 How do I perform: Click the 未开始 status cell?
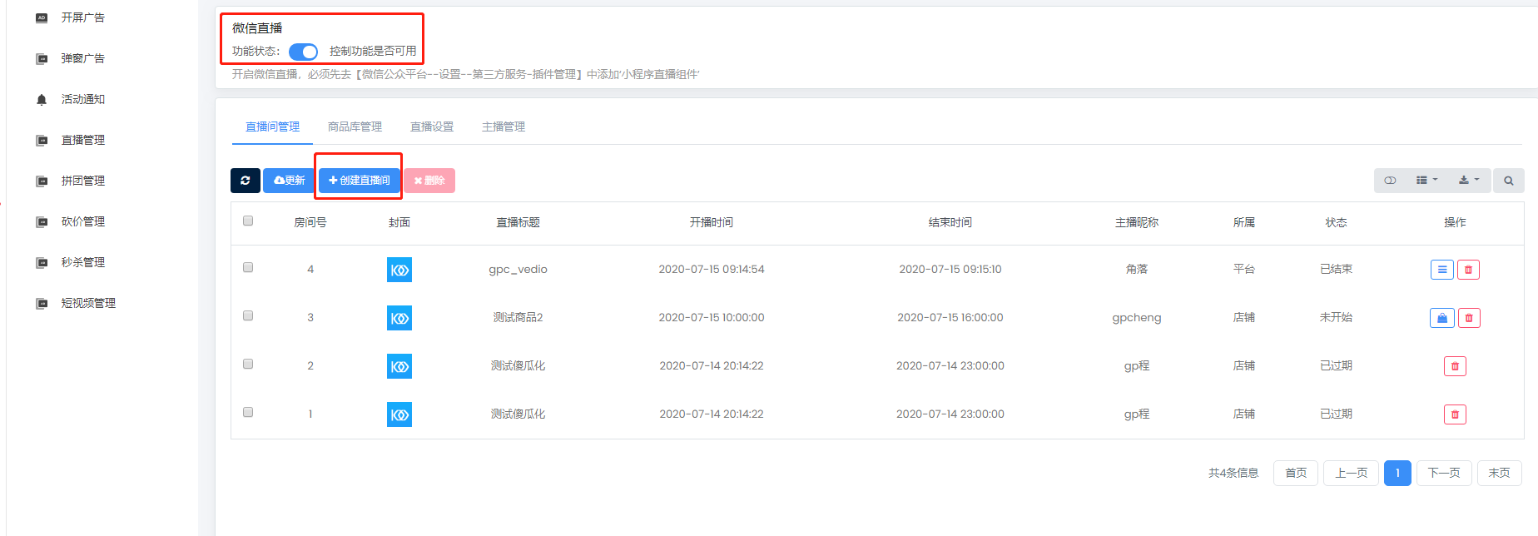click(1337, 317)
